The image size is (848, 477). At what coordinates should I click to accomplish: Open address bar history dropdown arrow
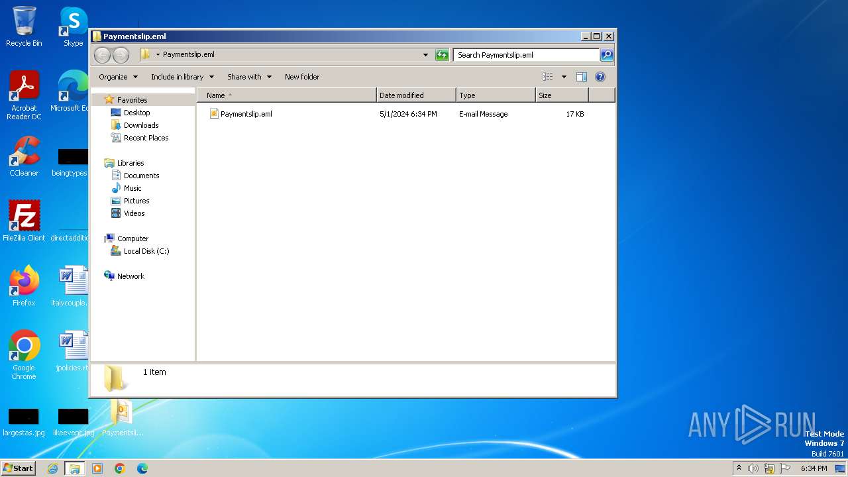tap(425, 55)
